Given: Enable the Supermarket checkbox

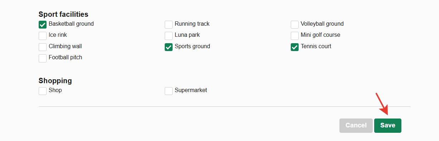Looking at the screenshot, I should coord(169,91).
